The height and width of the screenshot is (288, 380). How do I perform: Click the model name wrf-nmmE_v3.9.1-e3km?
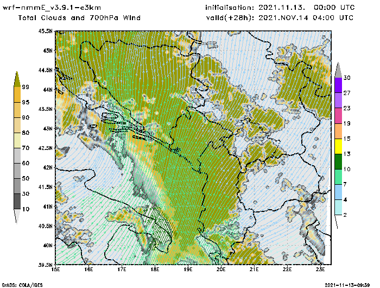click(52, 8)
